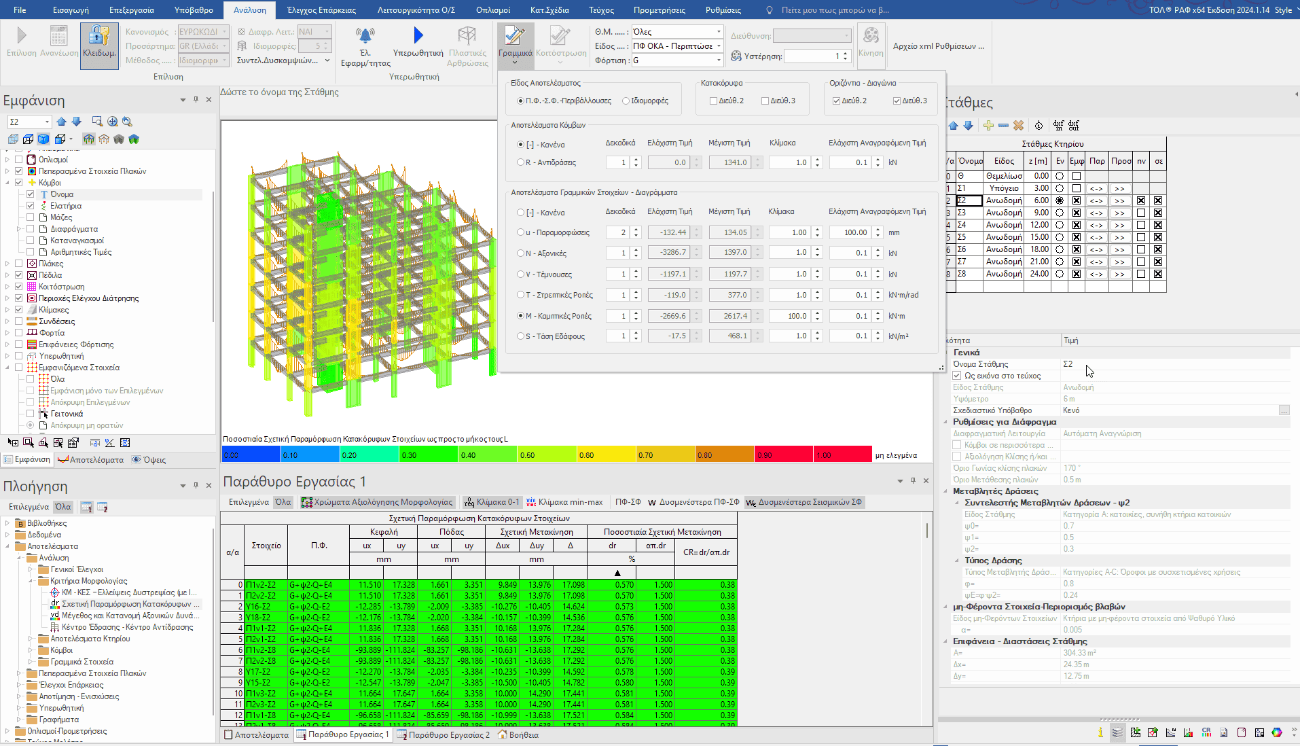
Task: Click the Χρώματα Αξιολόγησης Μορφολογίας button
Action: (x=377, y=502)
